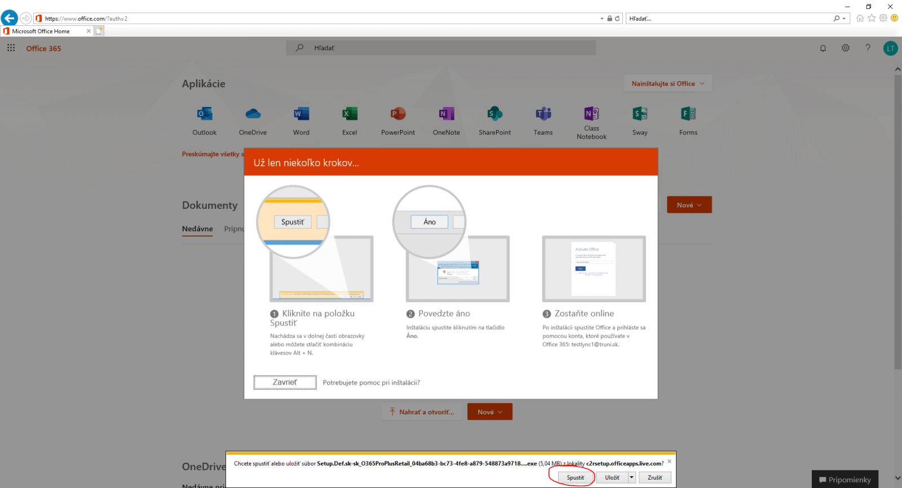
Task: Open the help question mark icon
Action: click(x=868, y=48)
